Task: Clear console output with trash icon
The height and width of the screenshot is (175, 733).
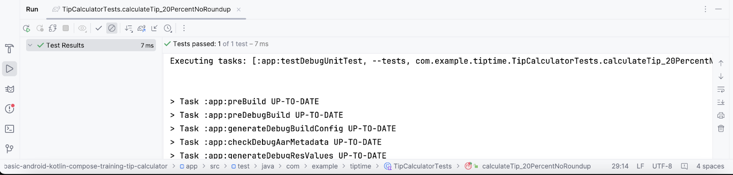Action: pyautogui.click(x=721, y=128)
